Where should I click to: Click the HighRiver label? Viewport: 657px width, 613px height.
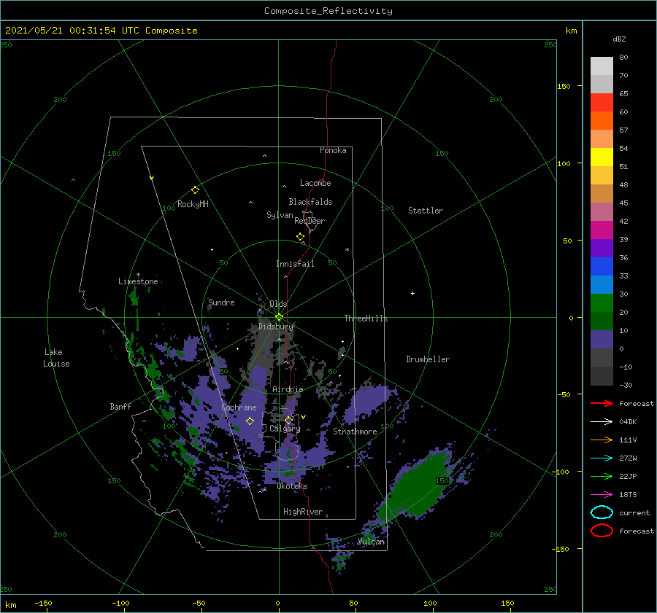coord(303,512)
